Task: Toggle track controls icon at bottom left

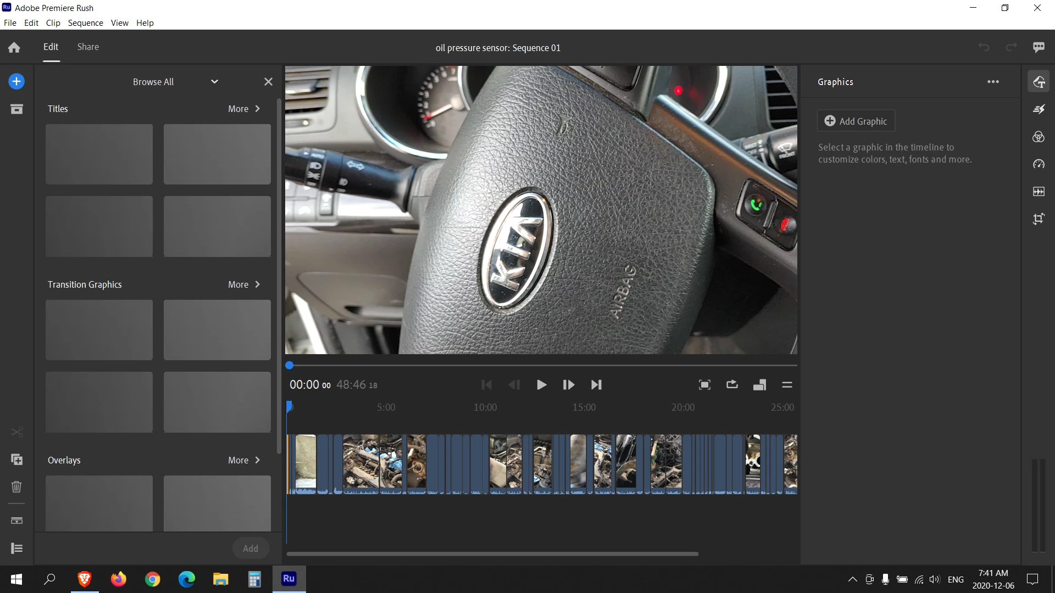Action: point(16,549)
